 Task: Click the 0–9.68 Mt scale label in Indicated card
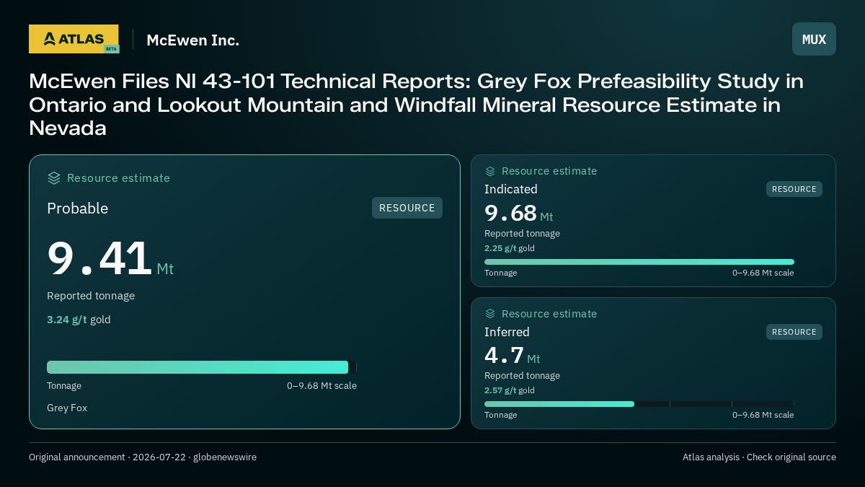point(763,273)
